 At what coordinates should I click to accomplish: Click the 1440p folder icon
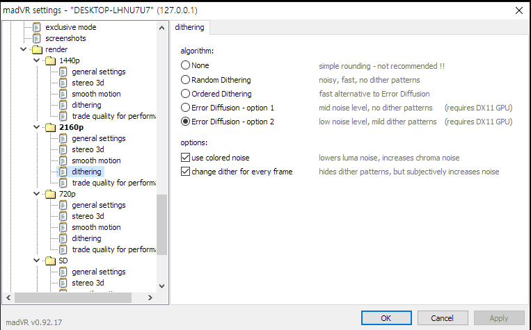point(50,60)
